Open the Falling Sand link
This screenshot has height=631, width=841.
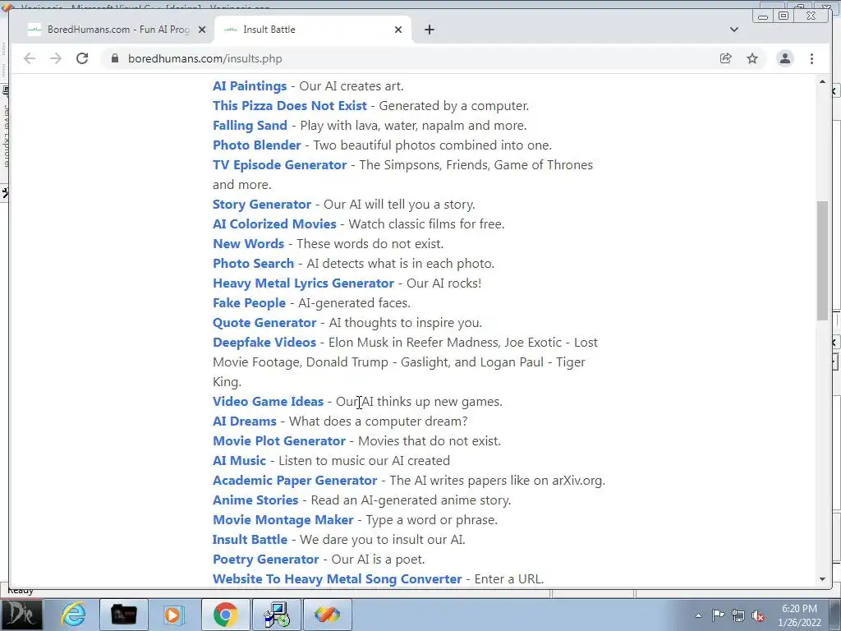[250, 126]
